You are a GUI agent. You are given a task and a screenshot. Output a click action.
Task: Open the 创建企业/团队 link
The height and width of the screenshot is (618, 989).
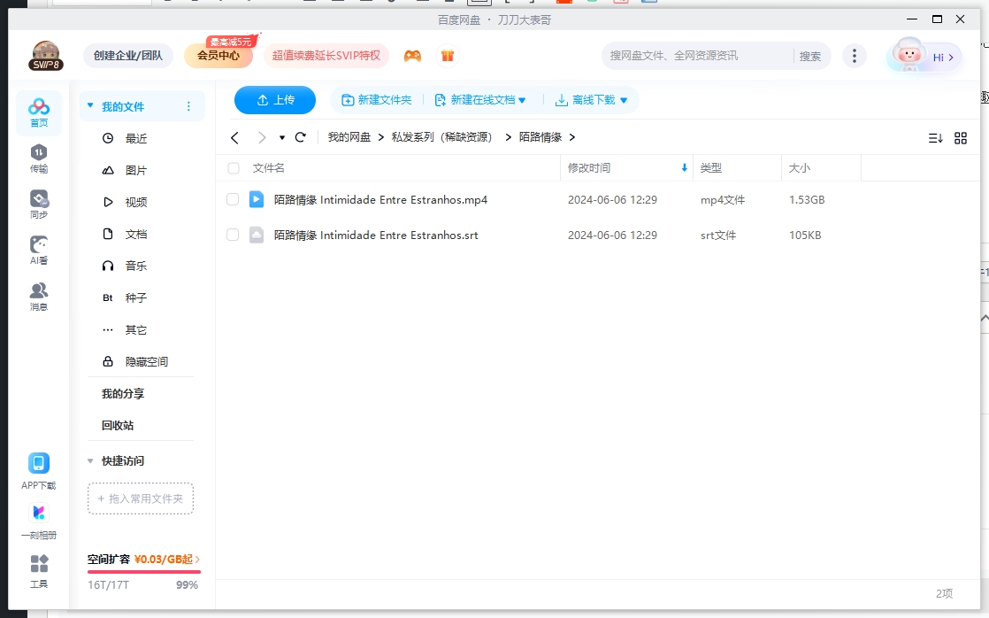tap(127, 55)
